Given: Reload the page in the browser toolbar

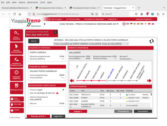Looking at the screenshot, I should click(x=15, y=14).
